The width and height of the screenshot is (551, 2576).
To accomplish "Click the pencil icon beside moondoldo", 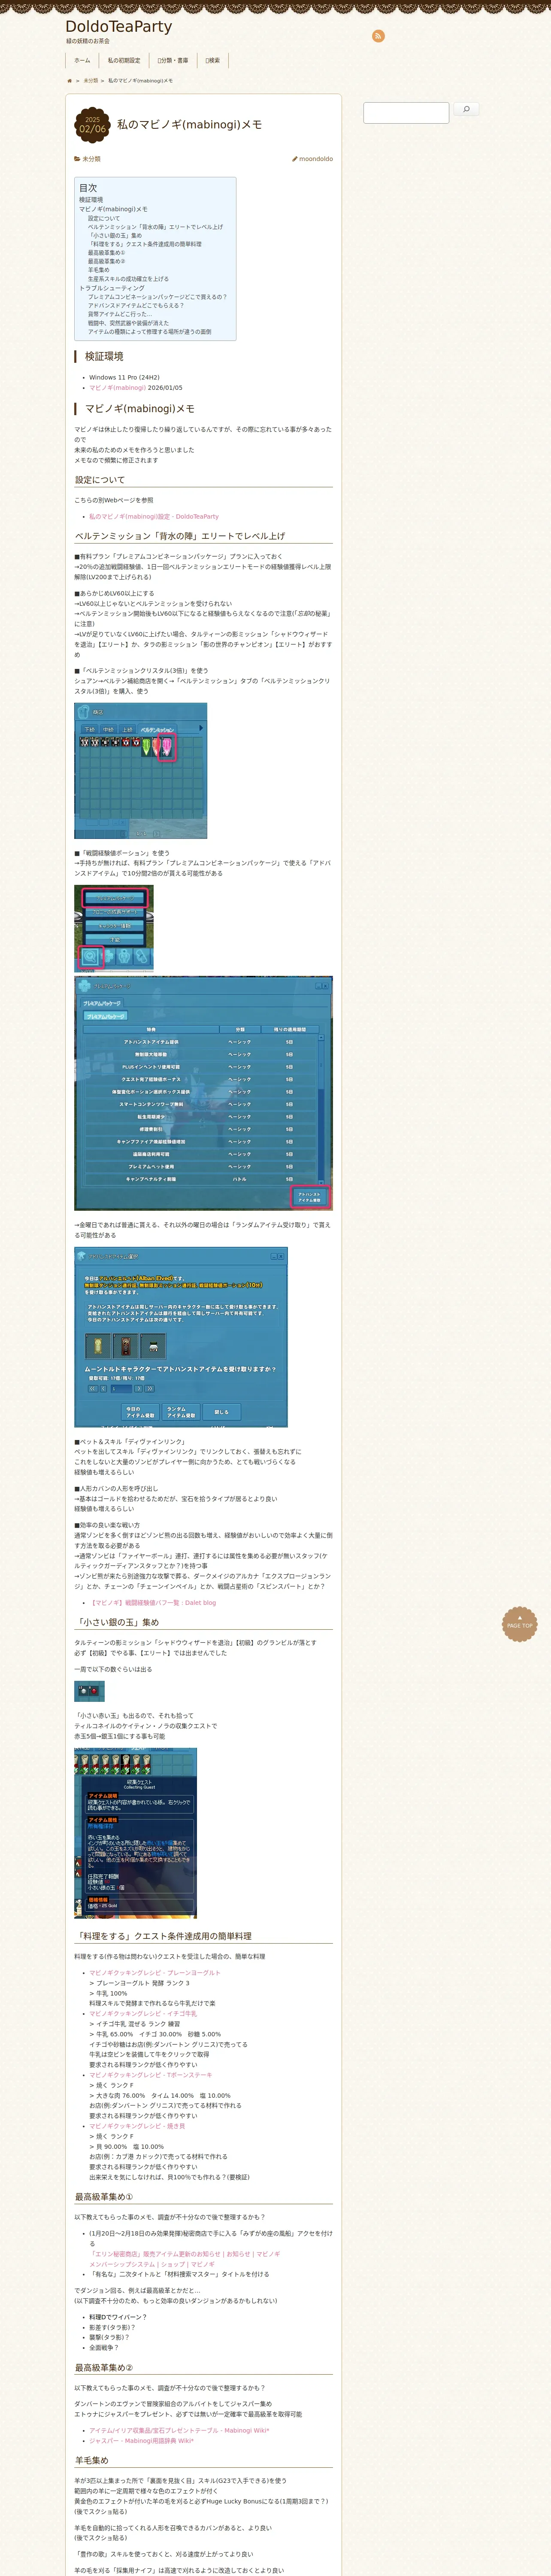I will 295,159.
